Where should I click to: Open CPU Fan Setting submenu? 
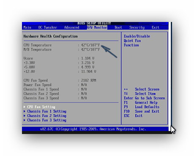click(41, 107)
